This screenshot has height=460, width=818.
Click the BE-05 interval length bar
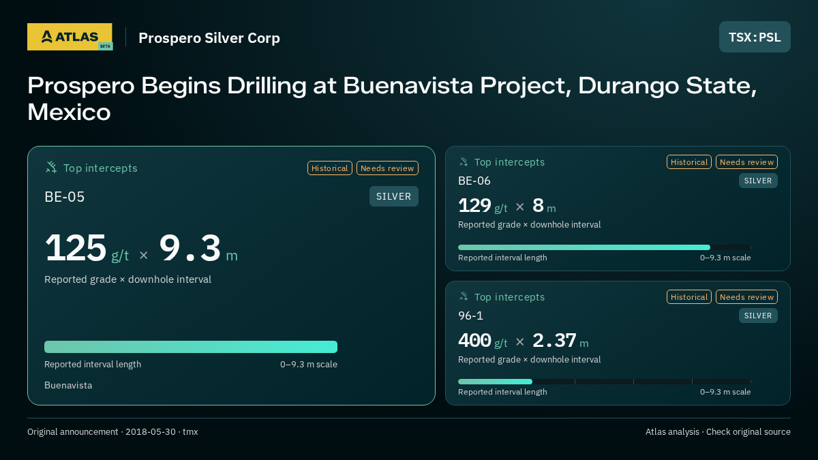coord(191,347)
